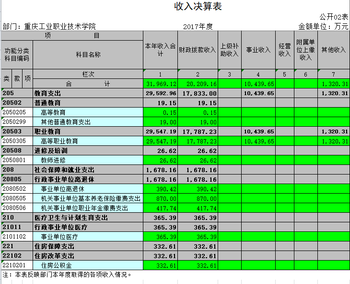Click the 其他收入 column header

(333, 50)
